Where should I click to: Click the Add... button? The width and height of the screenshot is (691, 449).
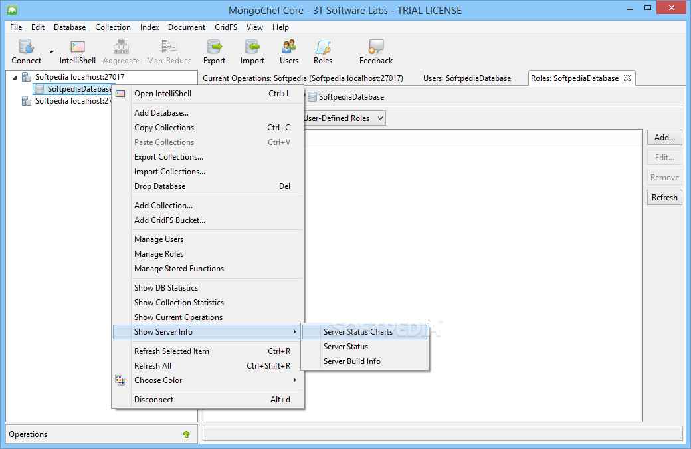point(664,138)
